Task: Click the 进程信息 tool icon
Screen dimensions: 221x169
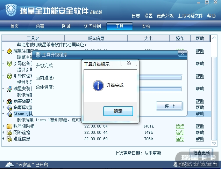Action: 9,139
